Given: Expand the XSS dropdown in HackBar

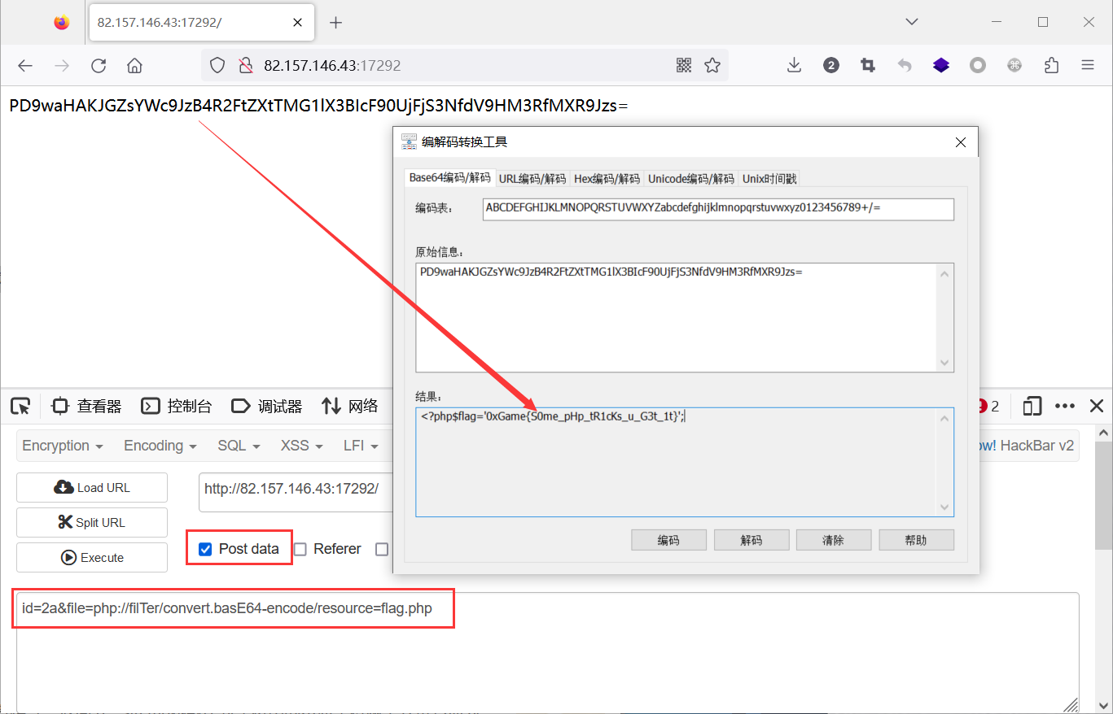Looking at the screenshot, I should 302,446.
